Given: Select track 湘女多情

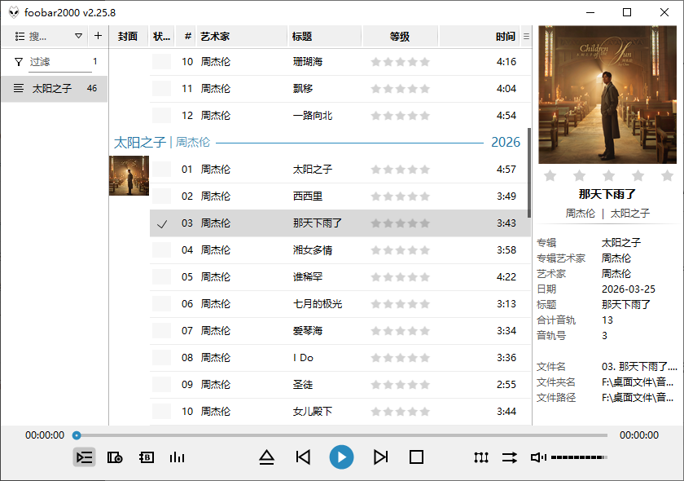Looking at the screenshot, I should pos(340,250).
